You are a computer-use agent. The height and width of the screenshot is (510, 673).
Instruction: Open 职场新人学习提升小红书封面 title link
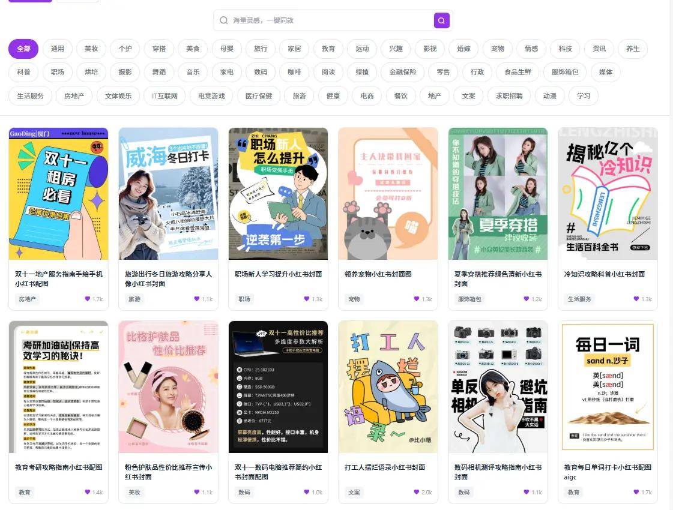278,274
